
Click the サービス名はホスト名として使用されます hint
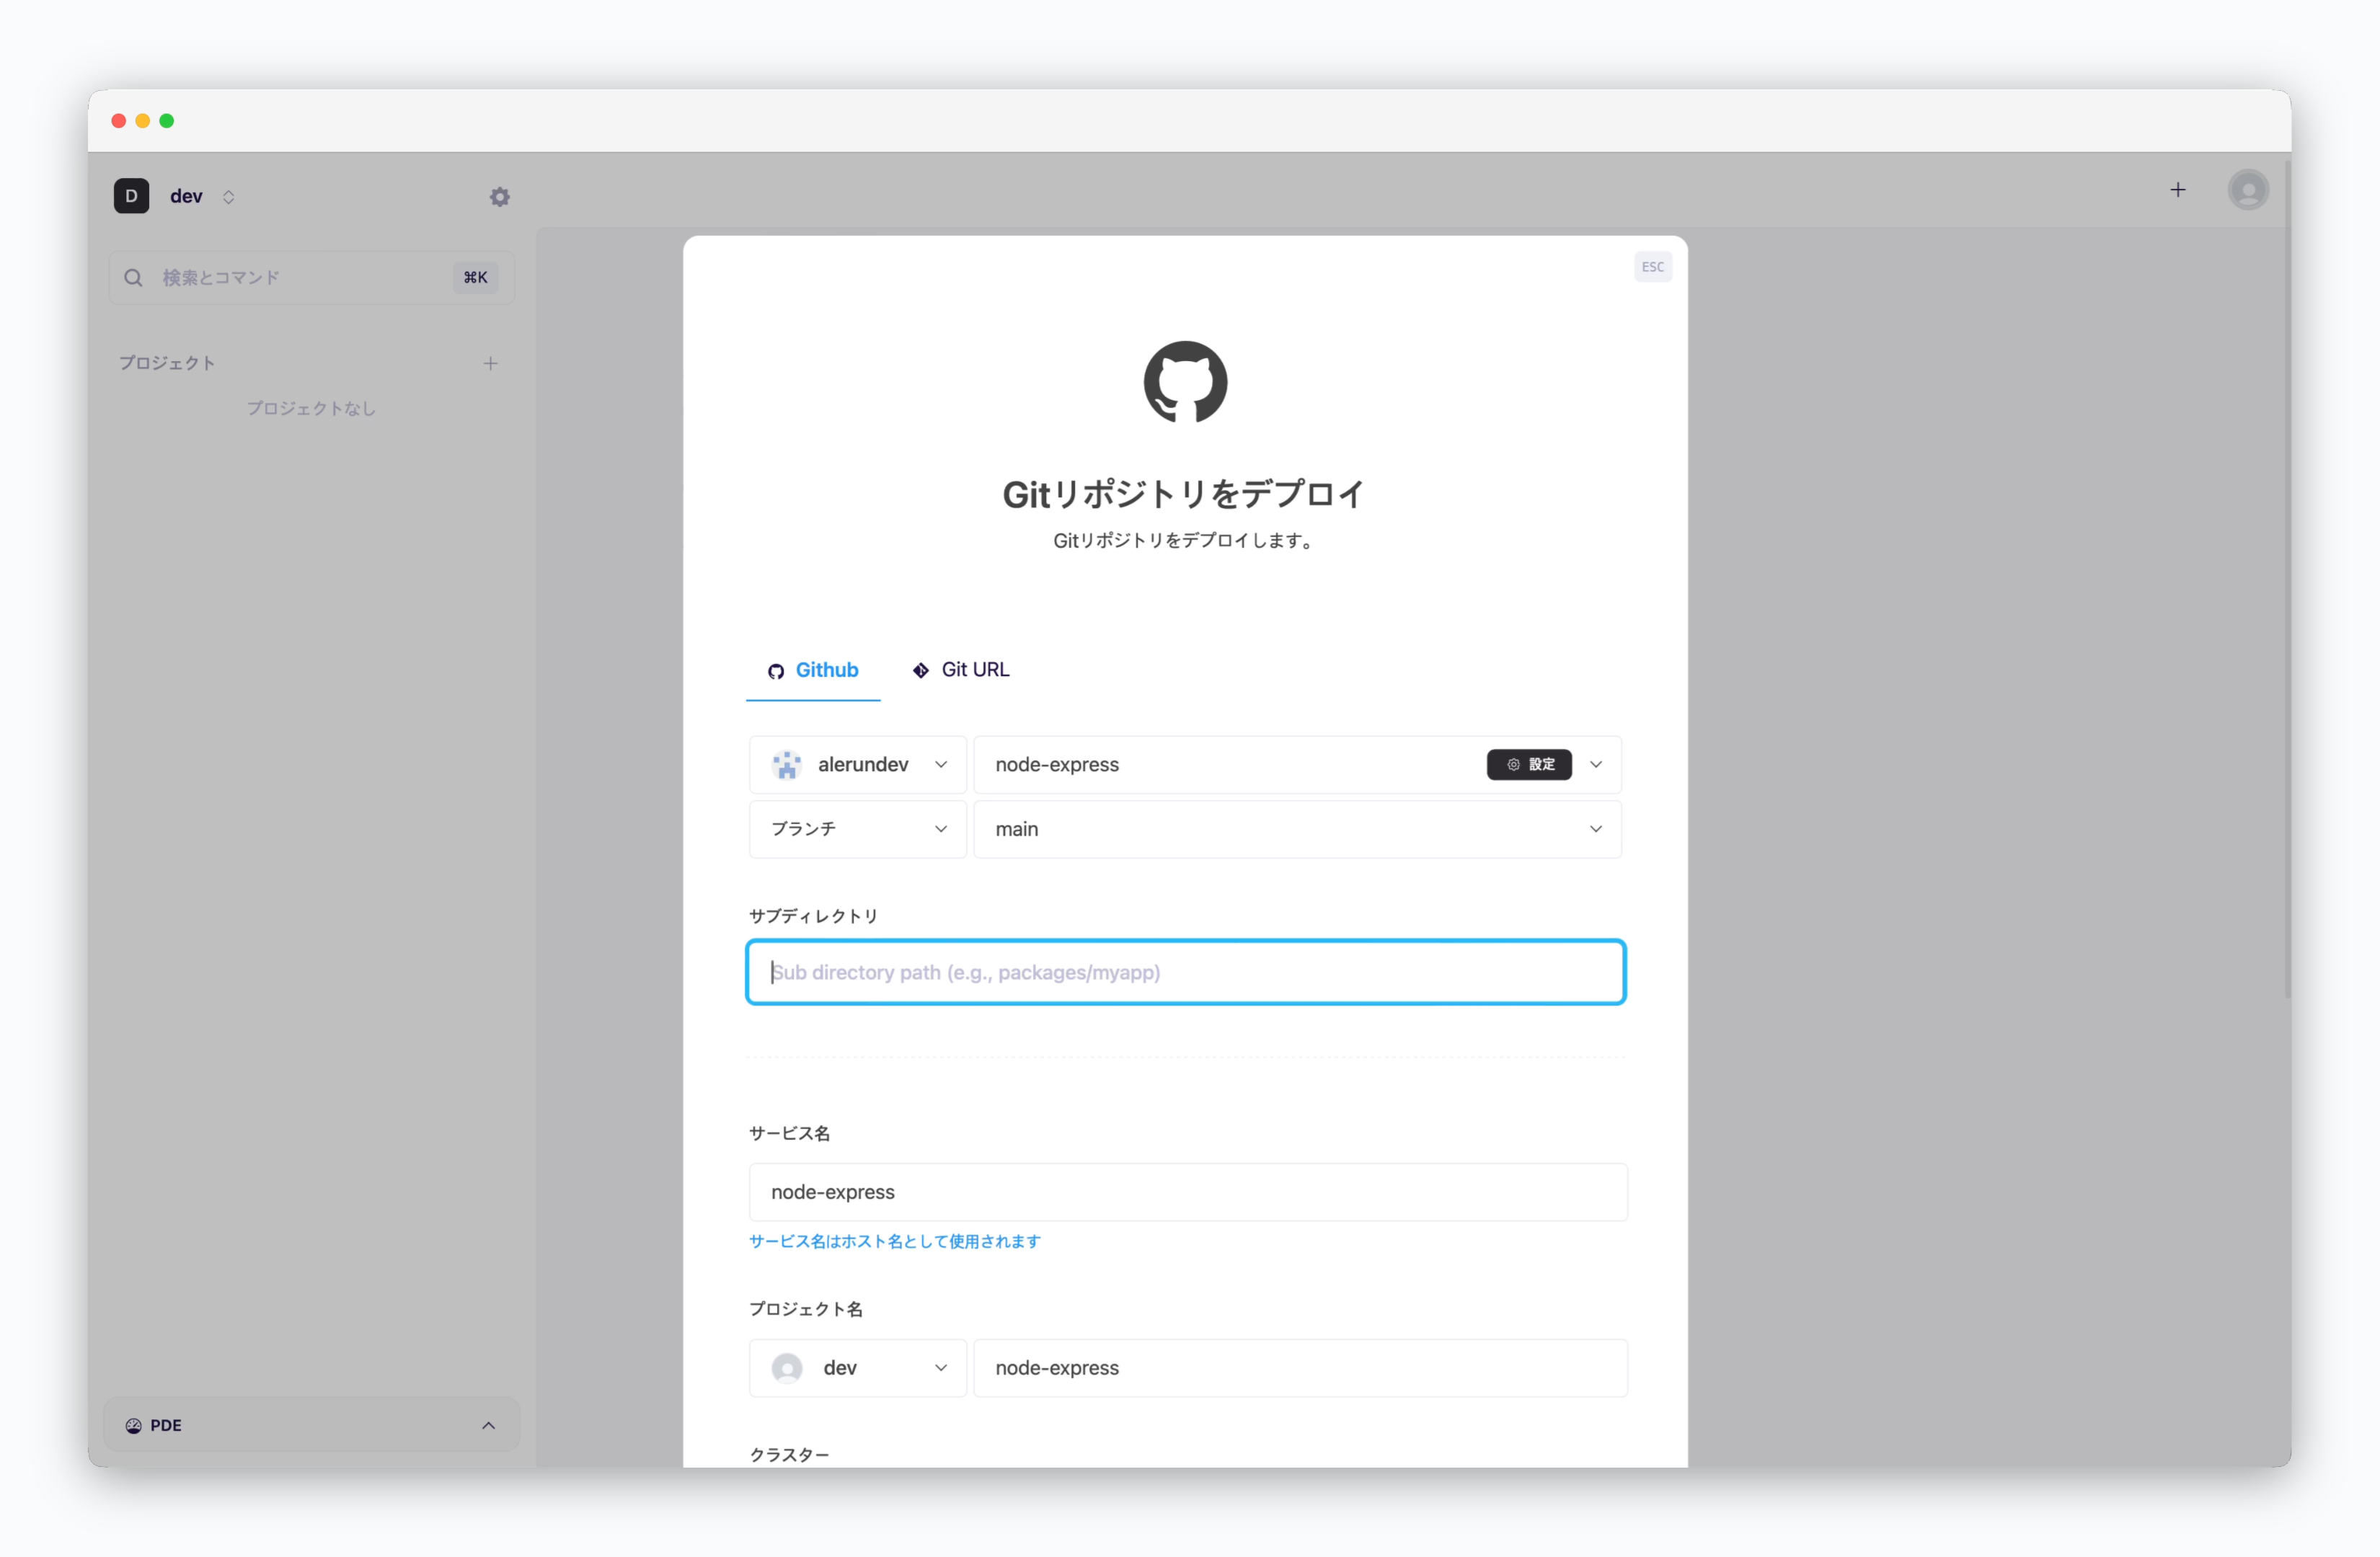pos(895,1241)
